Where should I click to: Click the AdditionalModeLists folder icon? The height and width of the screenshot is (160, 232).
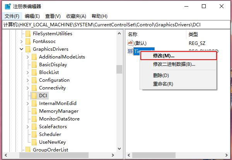(34, 57)
